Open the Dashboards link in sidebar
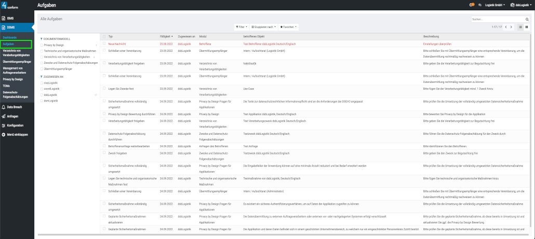535x239 pixels. (x=10, y=38)
